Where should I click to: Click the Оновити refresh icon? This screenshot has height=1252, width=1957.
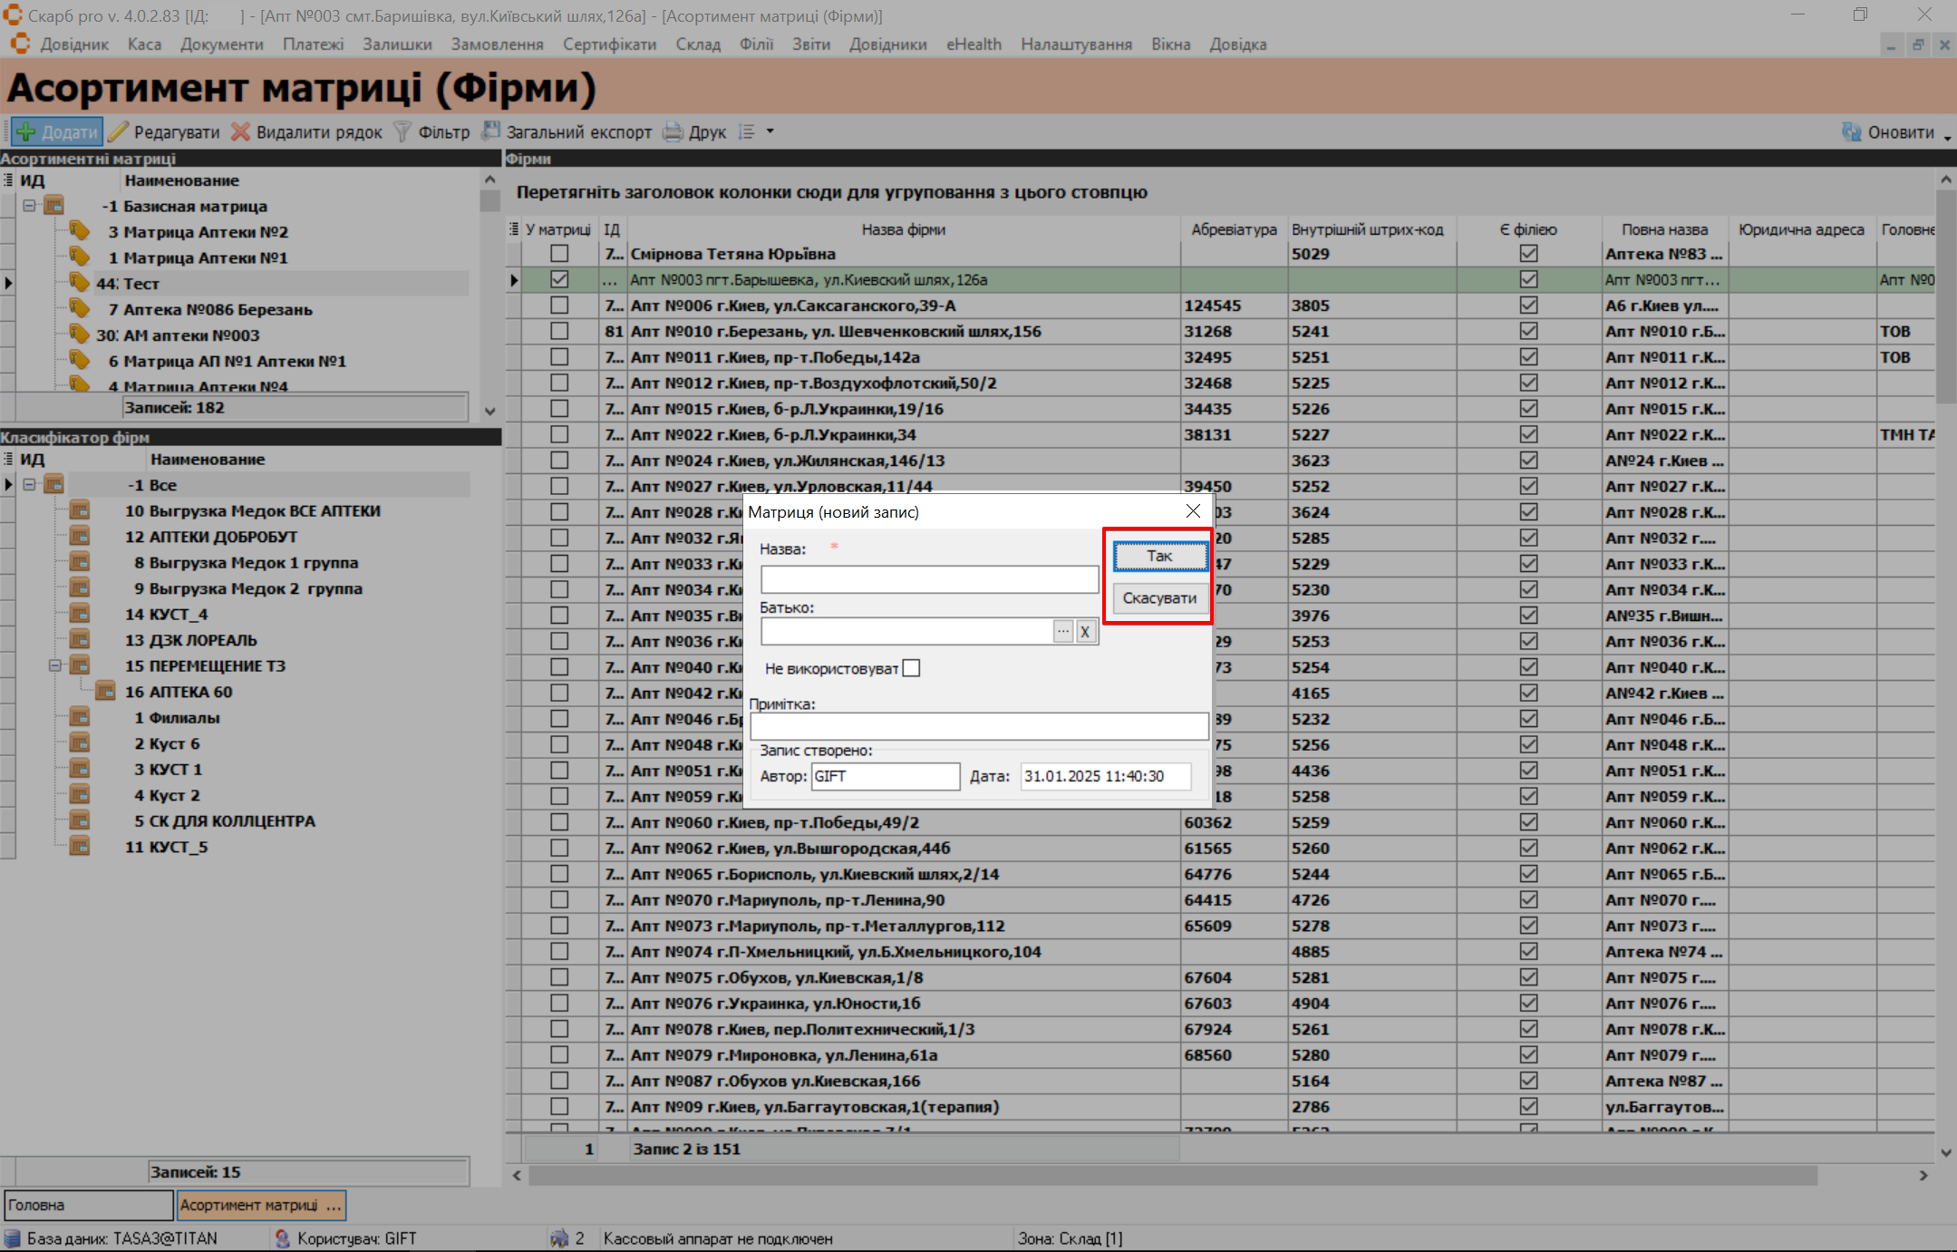[x=1851, y=132]
